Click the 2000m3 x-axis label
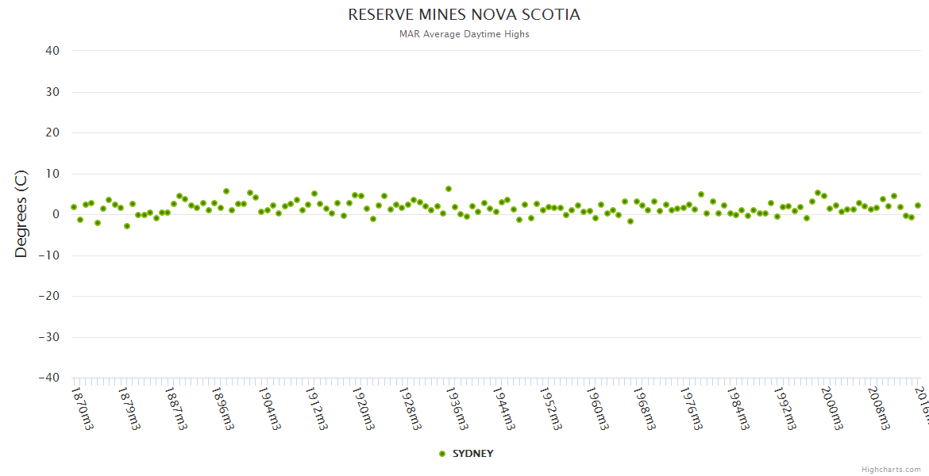The image size is (929, 476). [831, 407]
